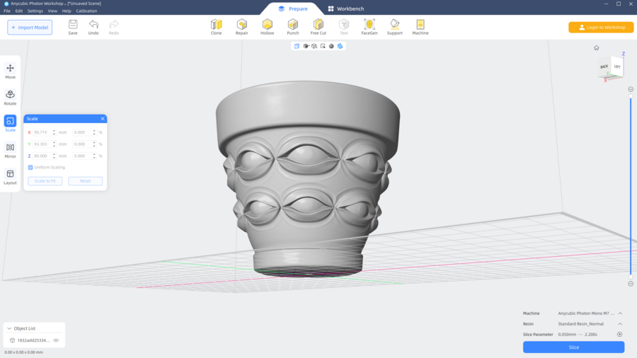Screen dimensions: 637x358
Task: Select the Hollow tool
Action: click(267, 27)
